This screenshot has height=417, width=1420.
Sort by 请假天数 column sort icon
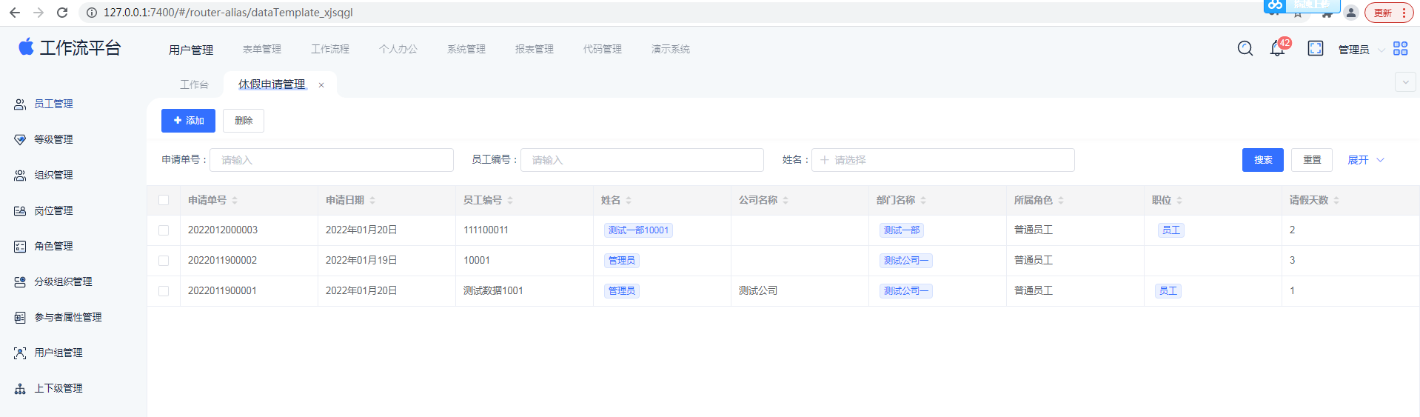pos(1336,201)
